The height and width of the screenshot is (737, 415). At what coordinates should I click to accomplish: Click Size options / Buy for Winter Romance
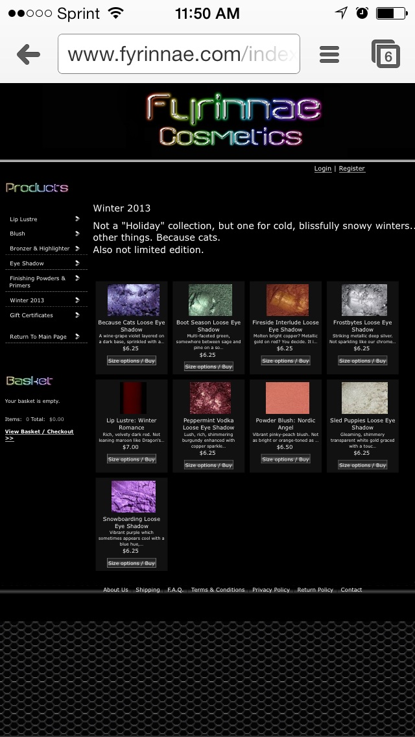132,459
